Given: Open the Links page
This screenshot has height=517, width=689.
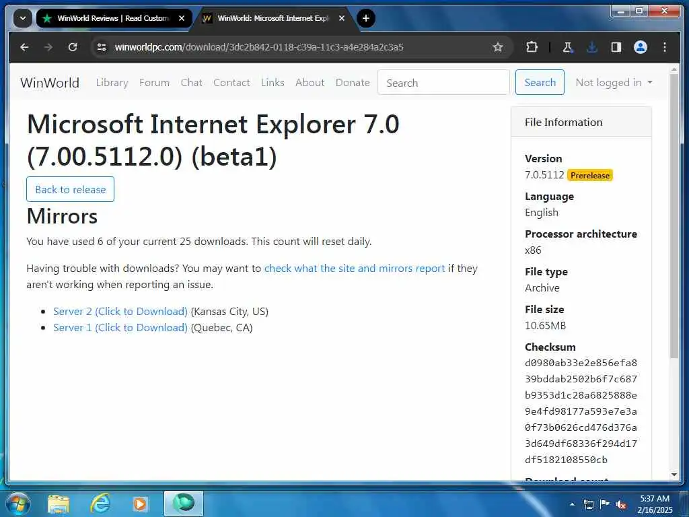Looking at the screenshot, I should pos(273,83).
